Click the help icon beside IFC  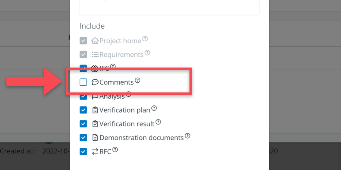click(113, 66)
